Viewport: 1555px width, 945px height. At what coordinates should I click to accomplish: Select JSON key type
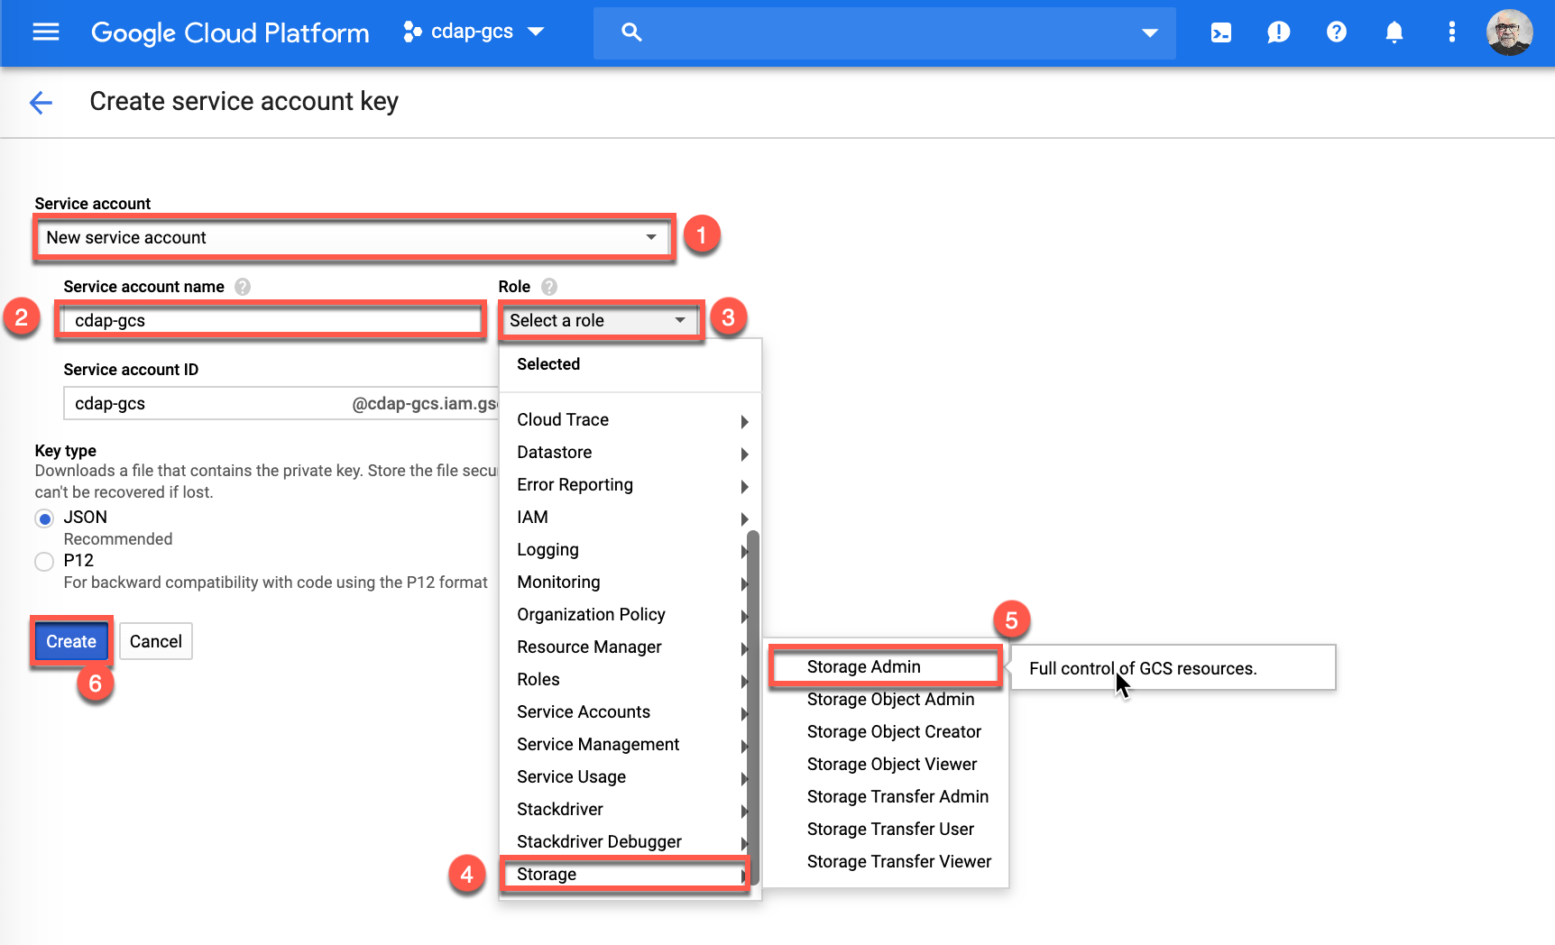pos(44,518)
